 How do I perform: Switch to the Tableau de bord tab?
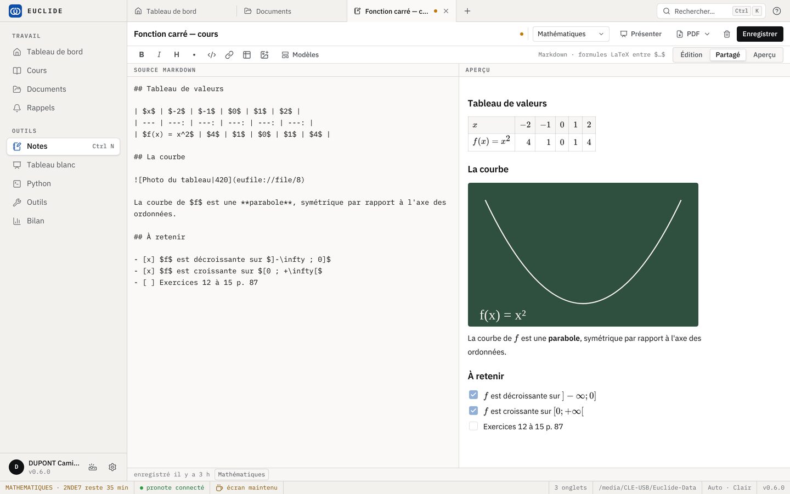(x=182, y=11)
